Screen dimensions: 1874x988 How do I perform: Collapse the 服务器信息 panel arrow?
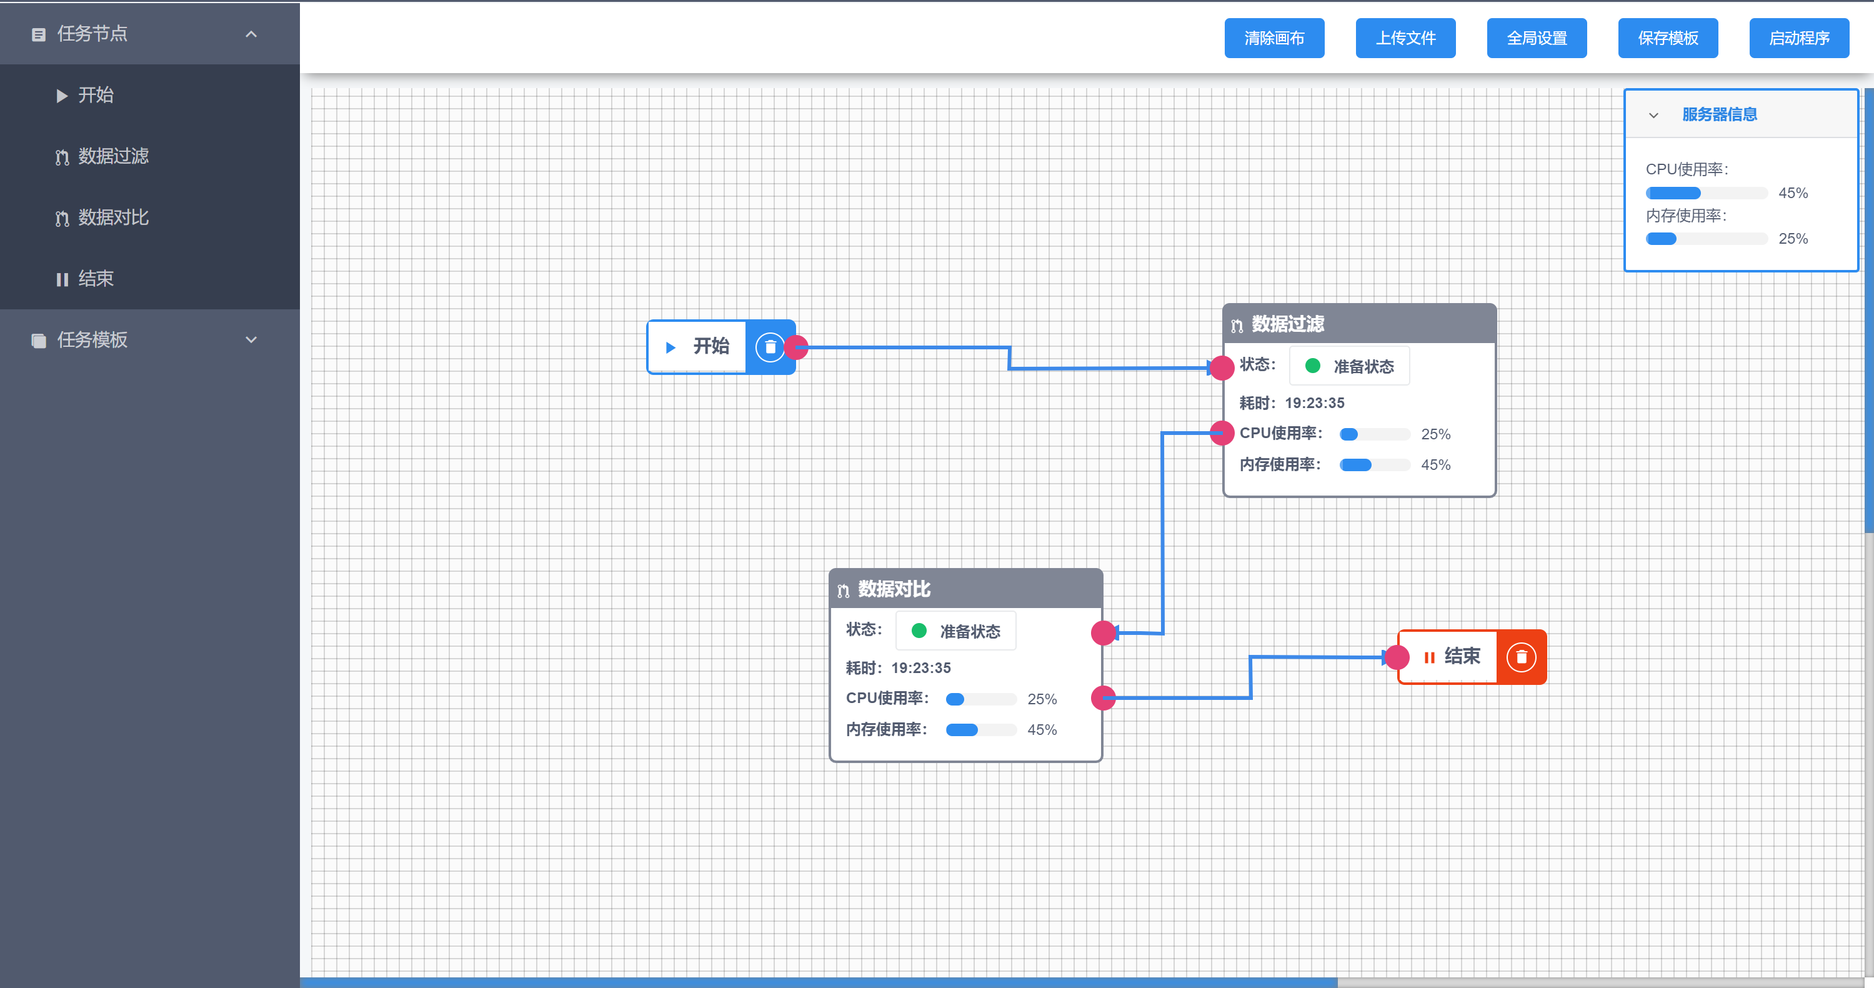tap(1653, 115)
